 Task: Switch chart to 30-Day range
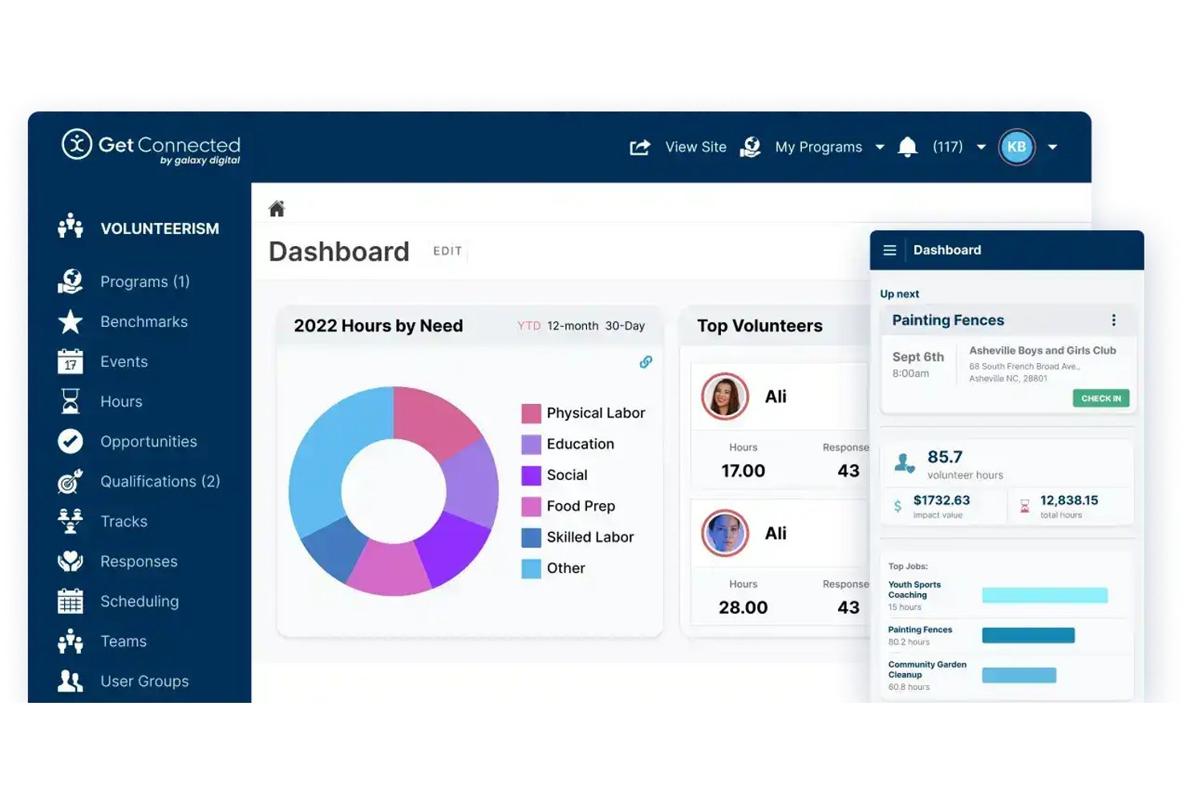625,326
